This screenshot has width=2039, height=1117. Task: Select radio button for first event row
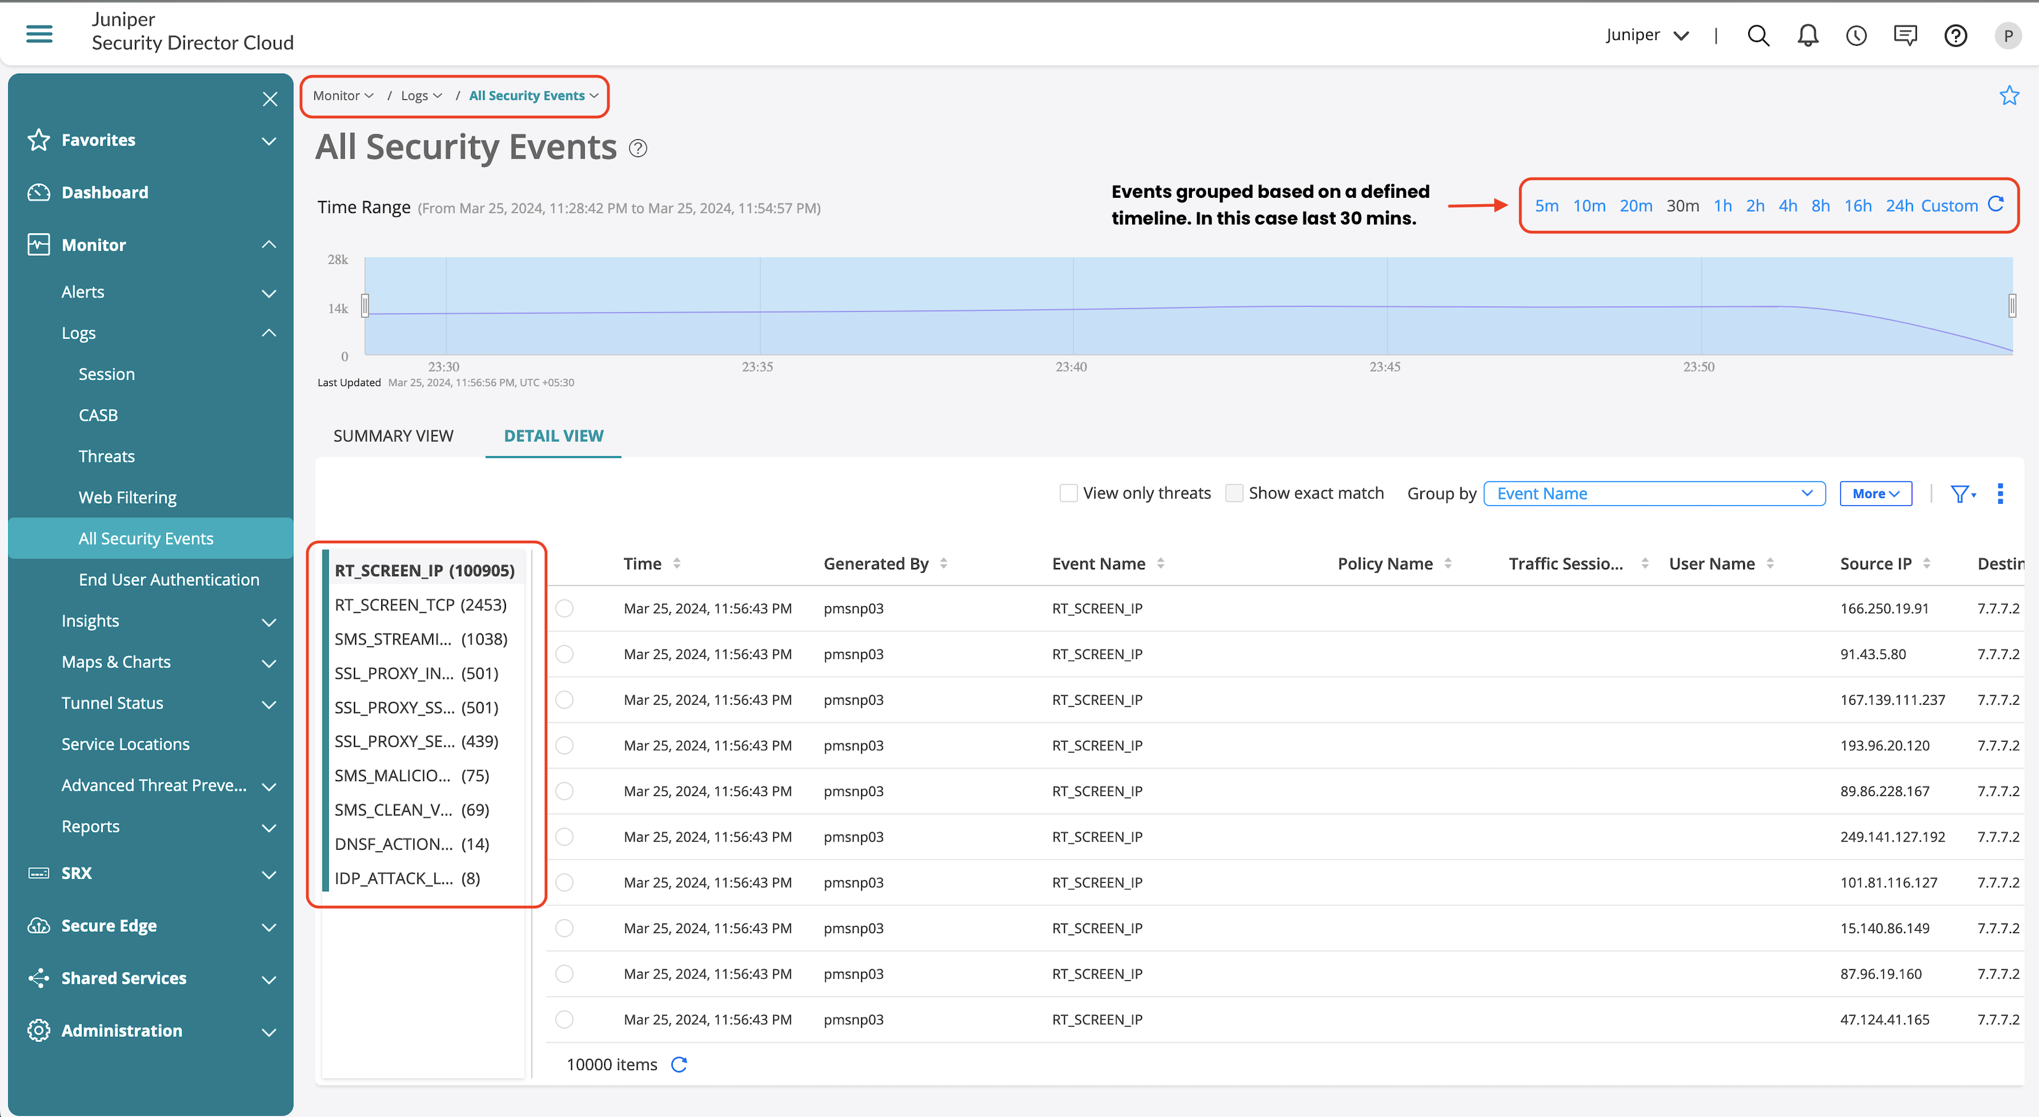pos(564,608)
